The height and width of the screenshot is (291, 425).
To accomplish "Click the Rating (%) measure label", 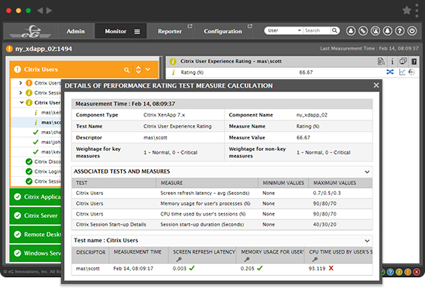I will (x=192, y=72).
